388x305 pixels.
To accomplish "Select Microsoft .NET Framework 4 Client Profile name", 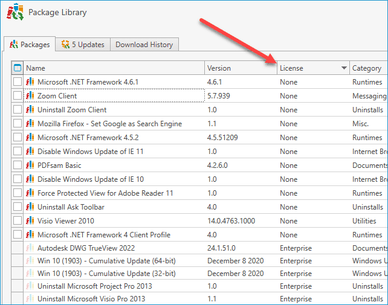I will click(x=104, y=234).
